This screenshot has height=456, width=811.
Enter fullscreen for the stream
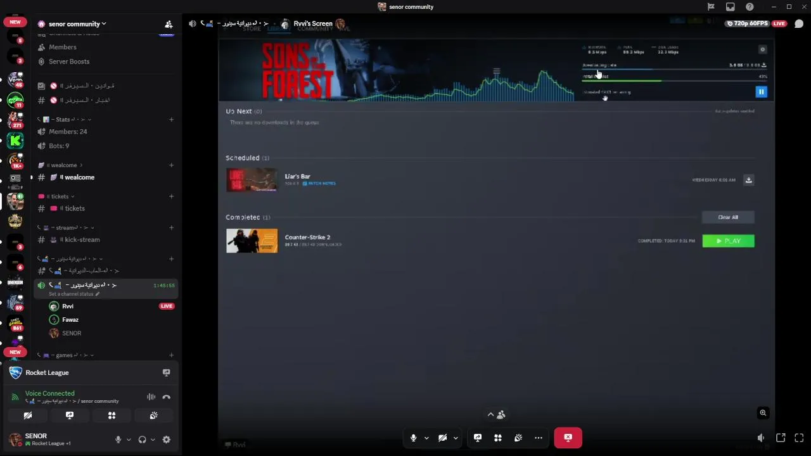pyautogui.click(x=799, y=438)
